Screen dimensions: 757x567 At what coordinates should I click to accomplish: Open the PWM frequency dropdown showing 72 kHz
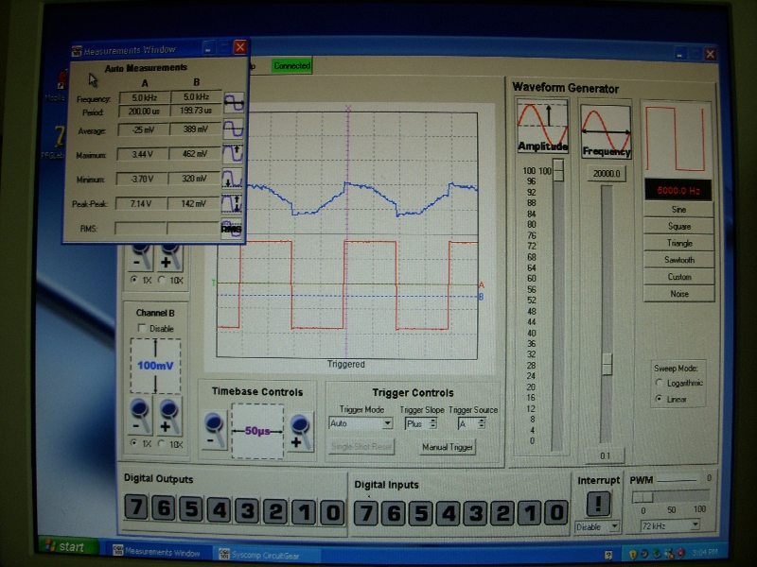[x=670, y=525]
